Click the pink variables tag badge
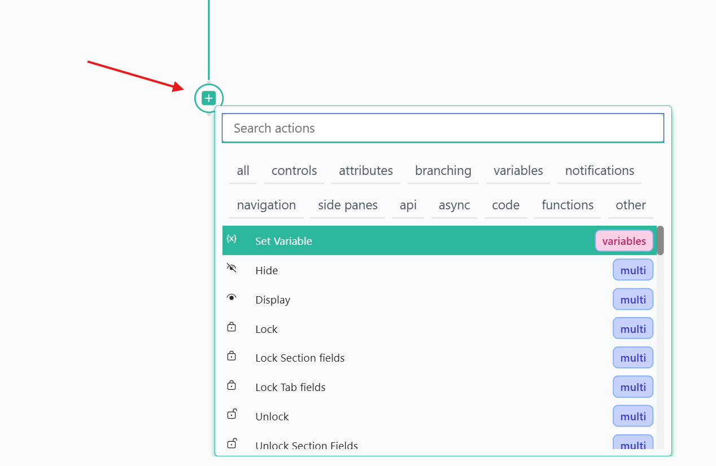Viewport: 716px width, 466px height. click(624, 241)
